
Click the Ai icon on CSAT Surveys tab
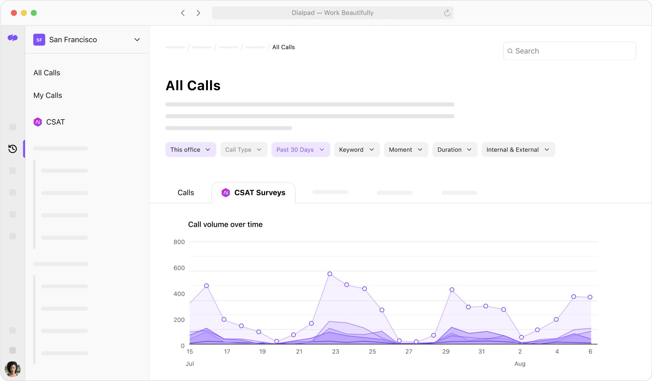coord(226,192)
